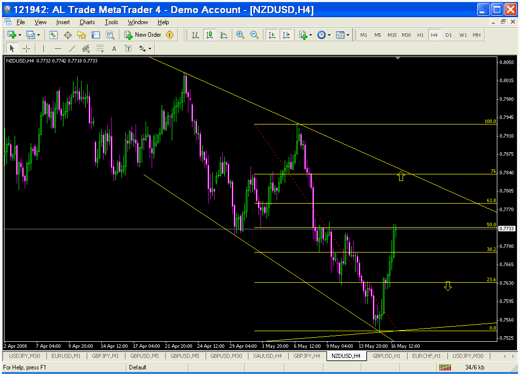Viewport: 520px width, 374px height.
Task: Expand the Arrows dropdown arrow
Action: click(150, 49)
